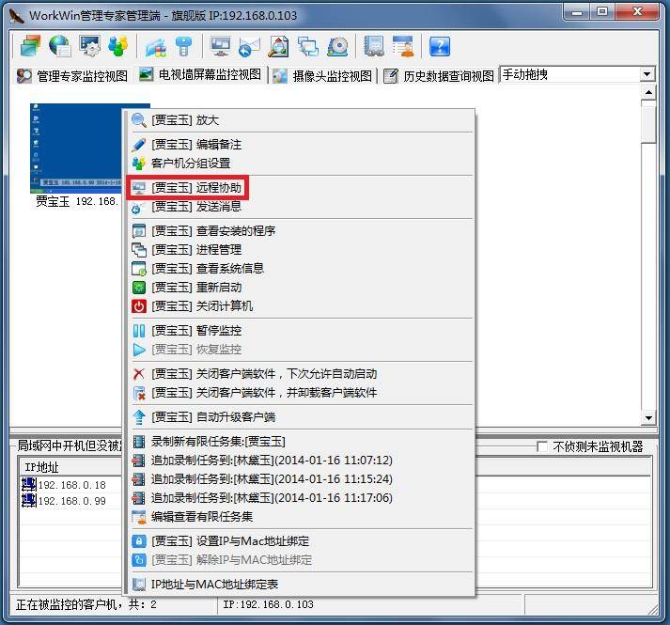Click the blue question mark help icon

(439, 46)
